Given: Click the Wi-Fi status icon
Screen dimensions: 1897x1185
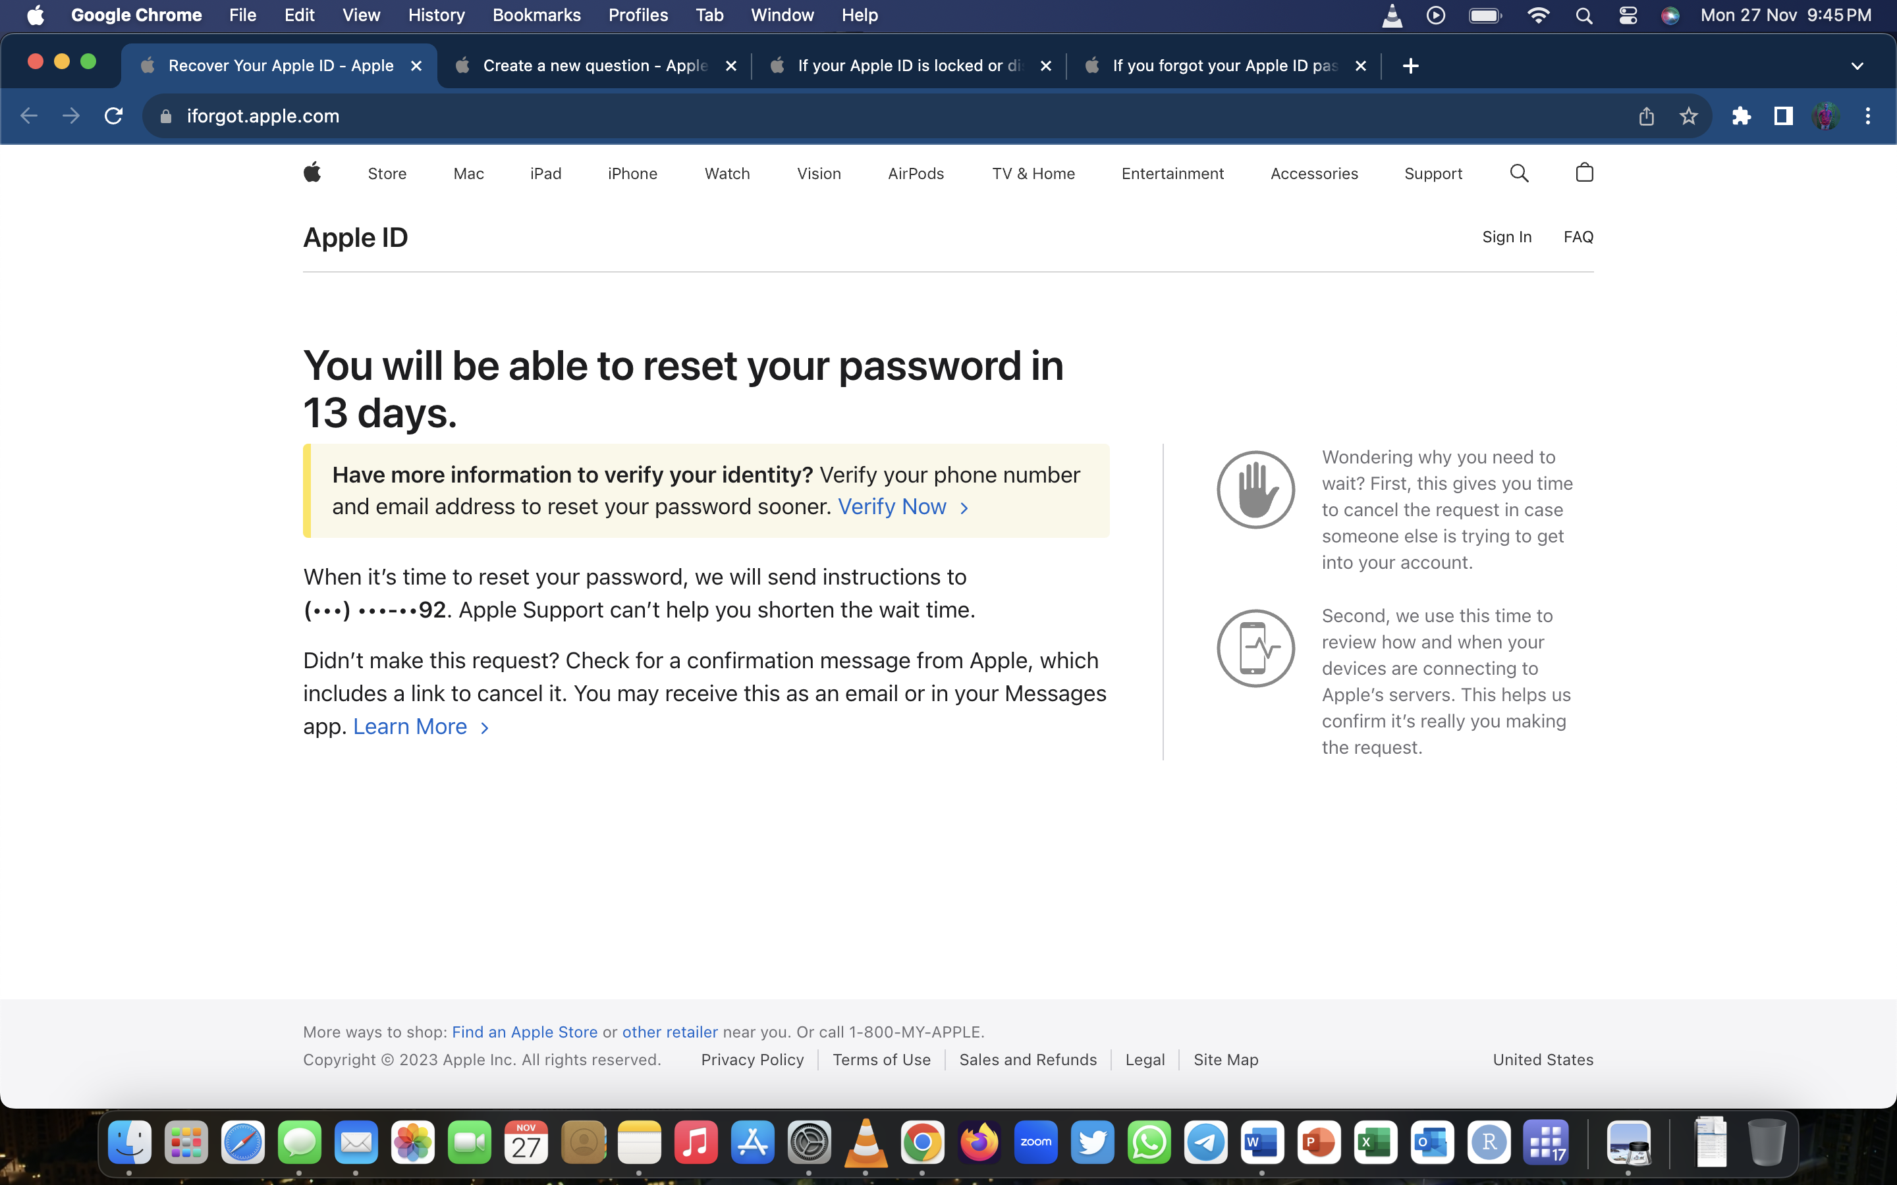Looking at the screenshot, I should (x=1539, y=16).
